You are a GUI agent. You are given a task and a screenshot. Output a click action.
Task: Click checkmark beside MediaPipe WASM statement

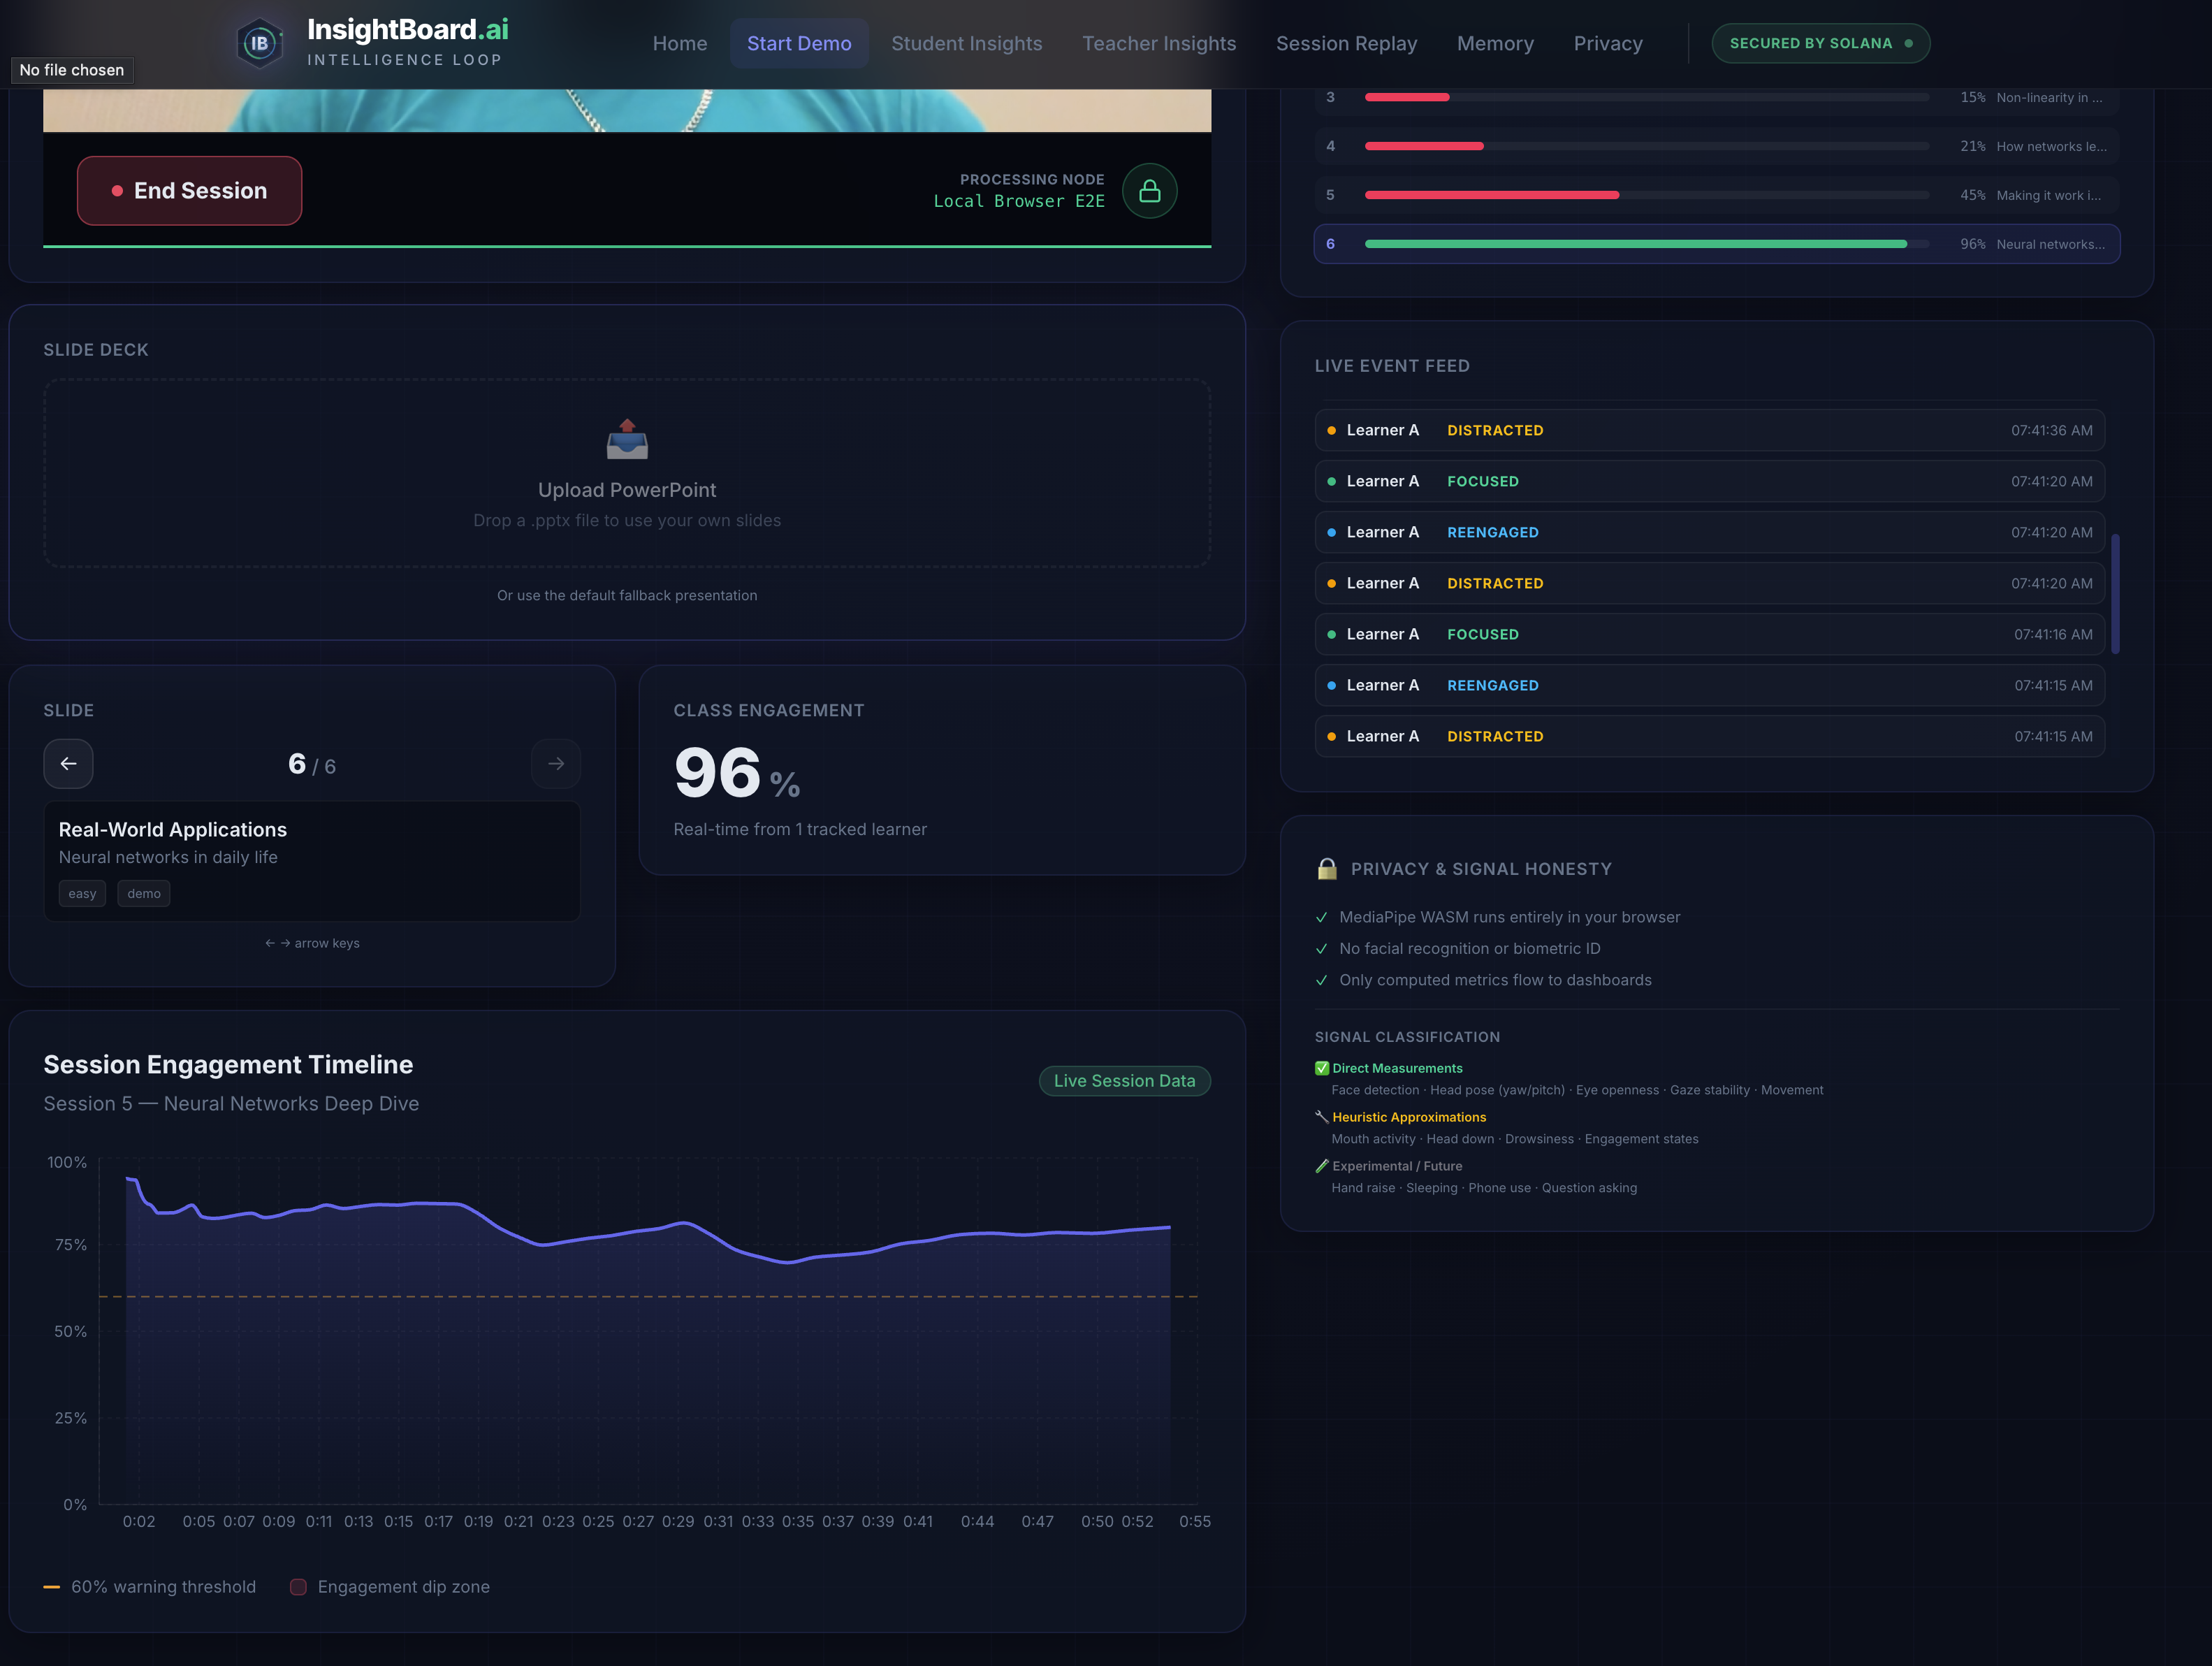(x=1321, y=918)
